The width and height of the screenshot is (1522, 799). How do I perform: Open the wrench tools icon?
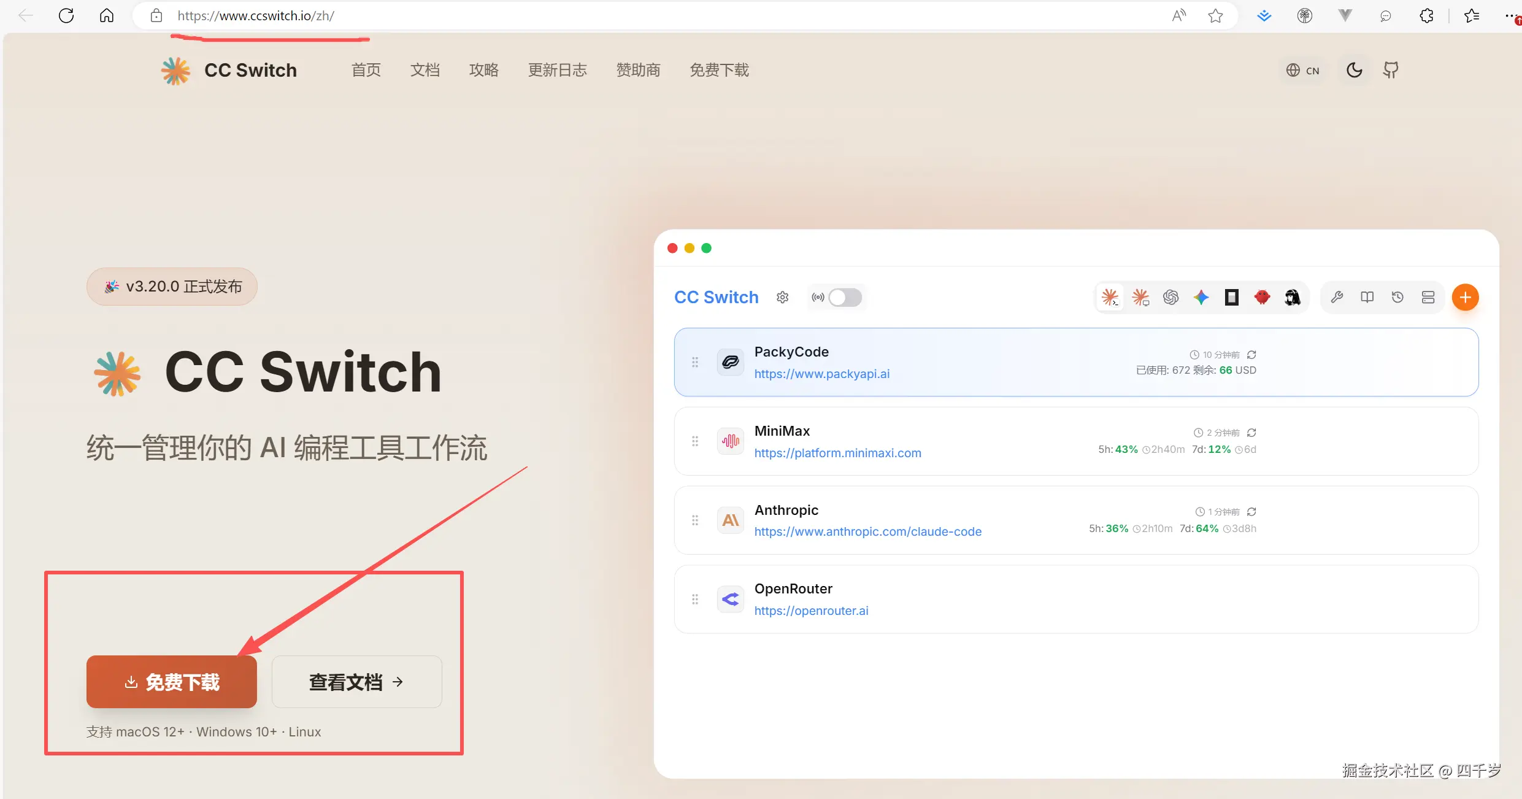click(x=1337, y=298)
